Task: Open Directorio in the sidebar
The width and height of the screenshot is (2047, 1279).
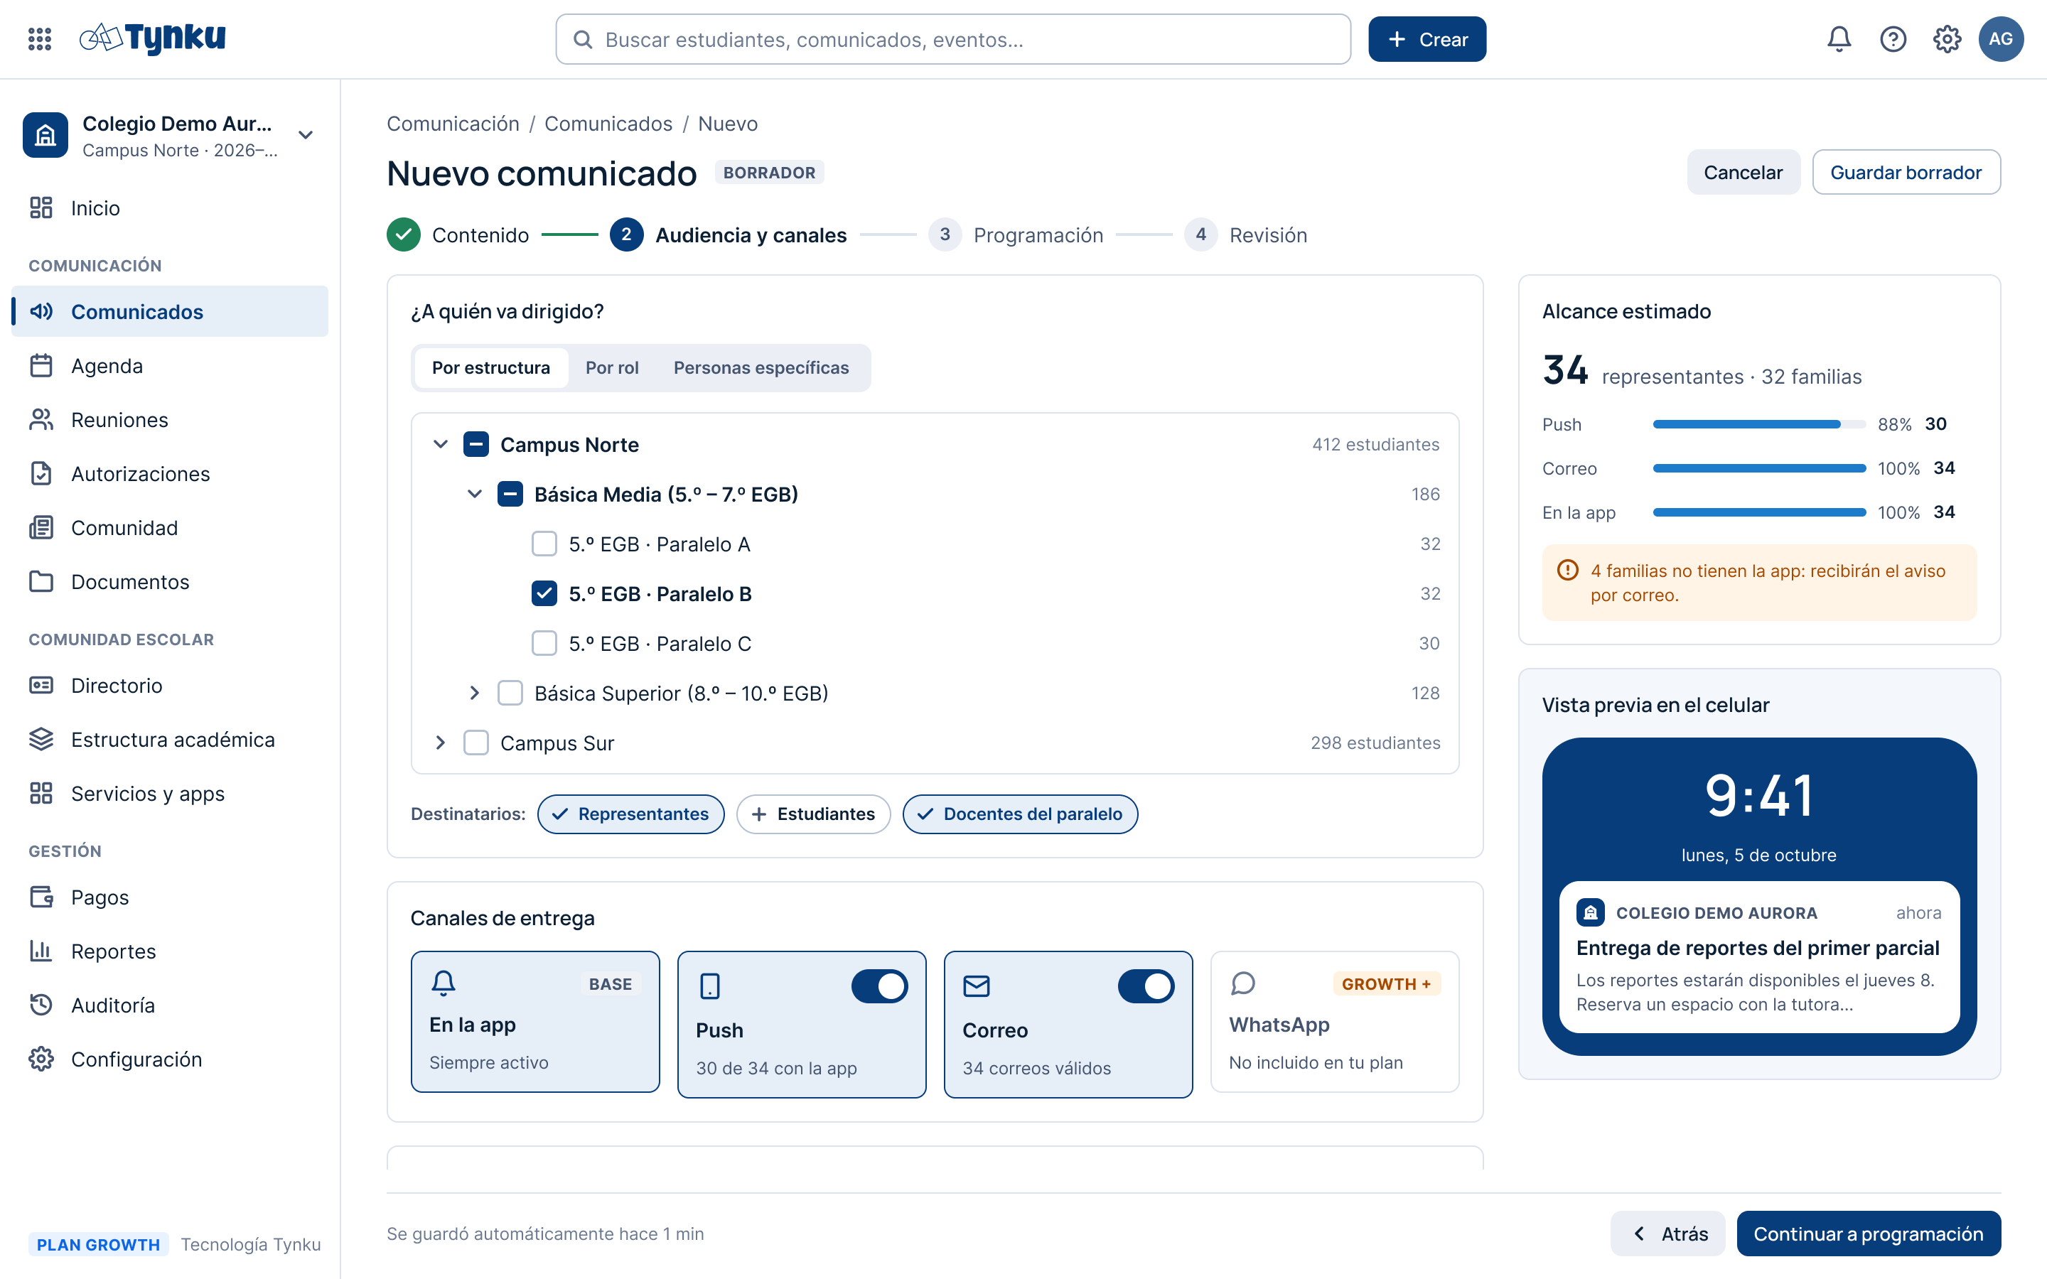Action: 169,685
